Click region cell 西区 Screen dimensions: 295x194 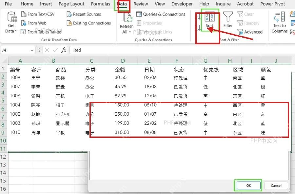coord(237,105)
